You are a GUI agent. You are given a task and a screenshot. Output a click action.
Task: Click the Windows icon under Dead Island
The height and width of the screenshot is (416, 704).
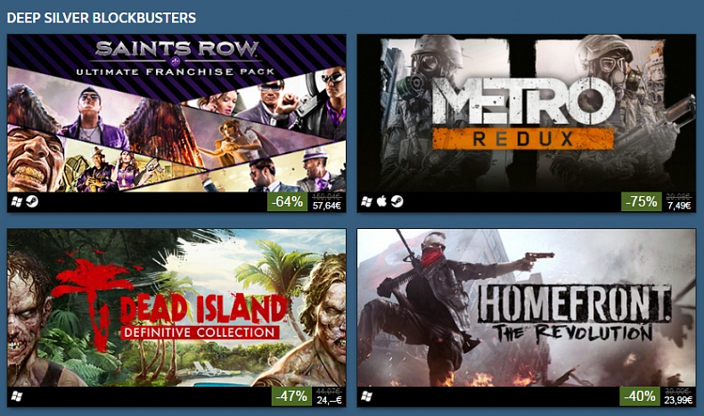point(17,396)
